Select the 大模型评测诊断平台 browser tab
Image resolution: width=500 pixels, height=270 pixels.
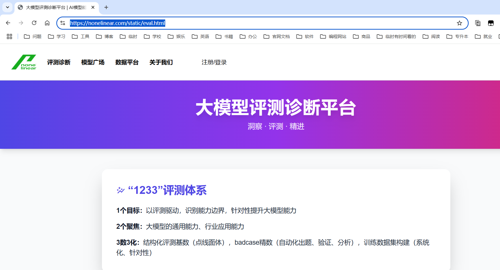[57, 8]
